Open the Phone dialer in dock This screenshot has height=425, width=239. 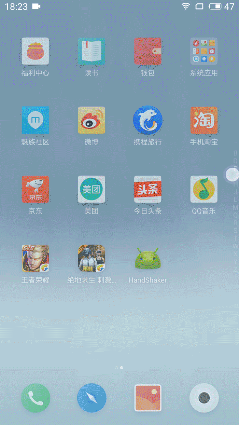point(36,398)
